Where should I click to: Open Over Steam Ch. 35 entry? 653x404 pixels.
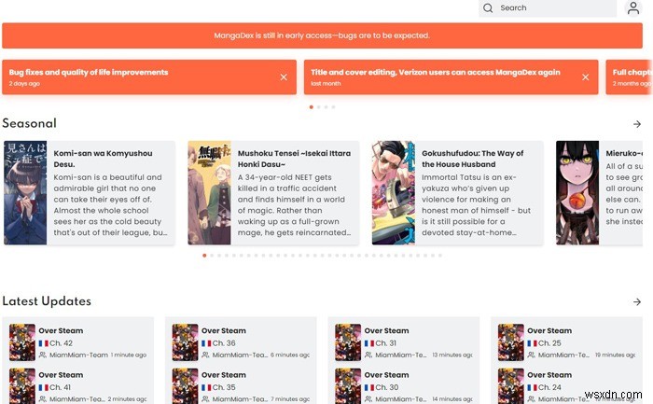coord(241,385)
